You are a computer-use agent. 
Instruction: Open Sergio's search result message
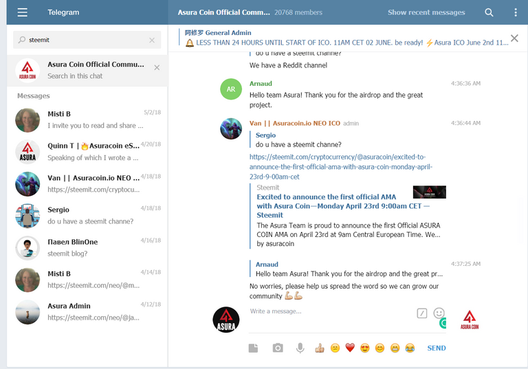(x=87, y=216)
